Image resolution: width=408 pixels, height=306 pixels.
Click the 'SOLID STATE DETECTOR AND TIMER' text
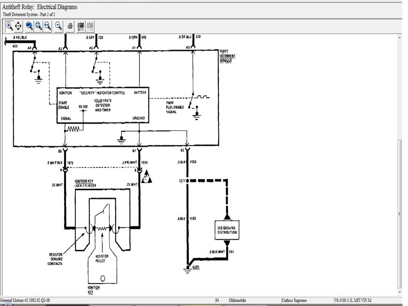click(x=102, y=105)
